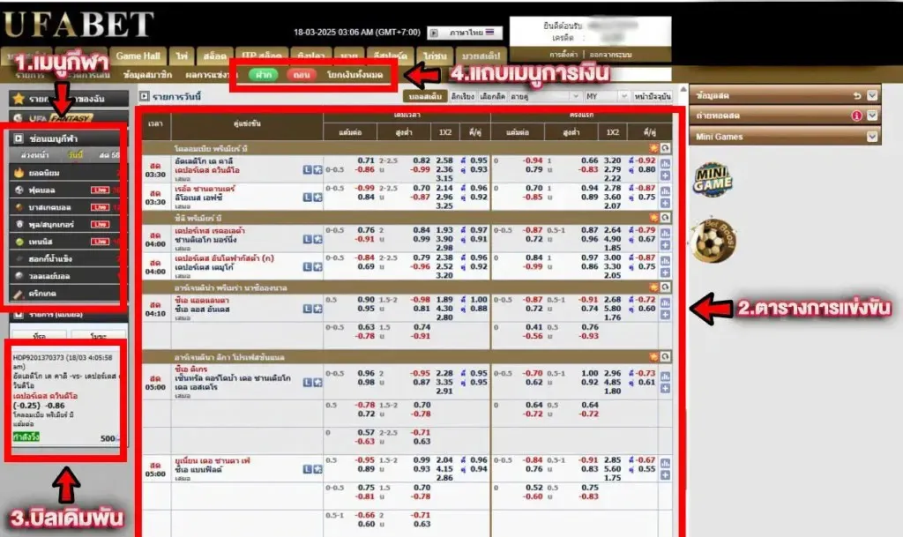
Task: Open the Game Hall menu
Action: pyautogui.click(x=138, y=55)
